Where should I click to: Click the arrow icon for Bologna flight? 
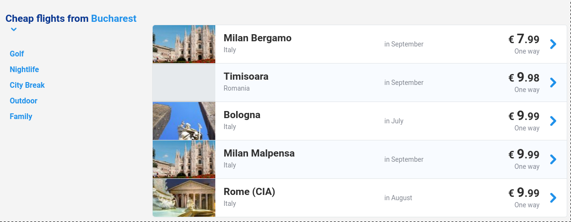(x=553, y=121)
